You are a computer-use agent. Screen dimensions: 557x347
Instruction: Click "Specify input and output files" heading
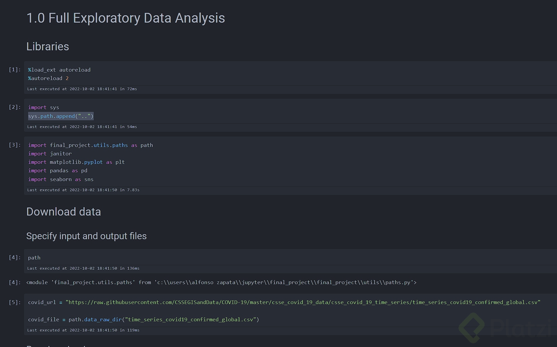[86, 236]
